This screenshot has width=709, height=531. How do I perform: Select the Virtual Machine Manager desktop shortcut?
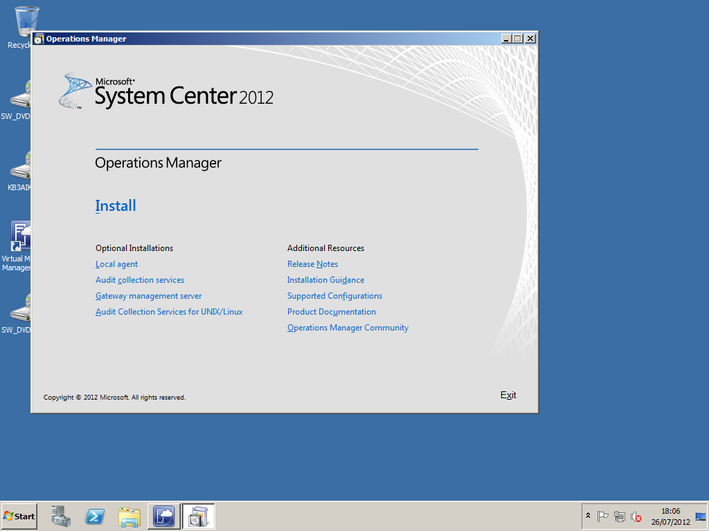pos(17,246)
